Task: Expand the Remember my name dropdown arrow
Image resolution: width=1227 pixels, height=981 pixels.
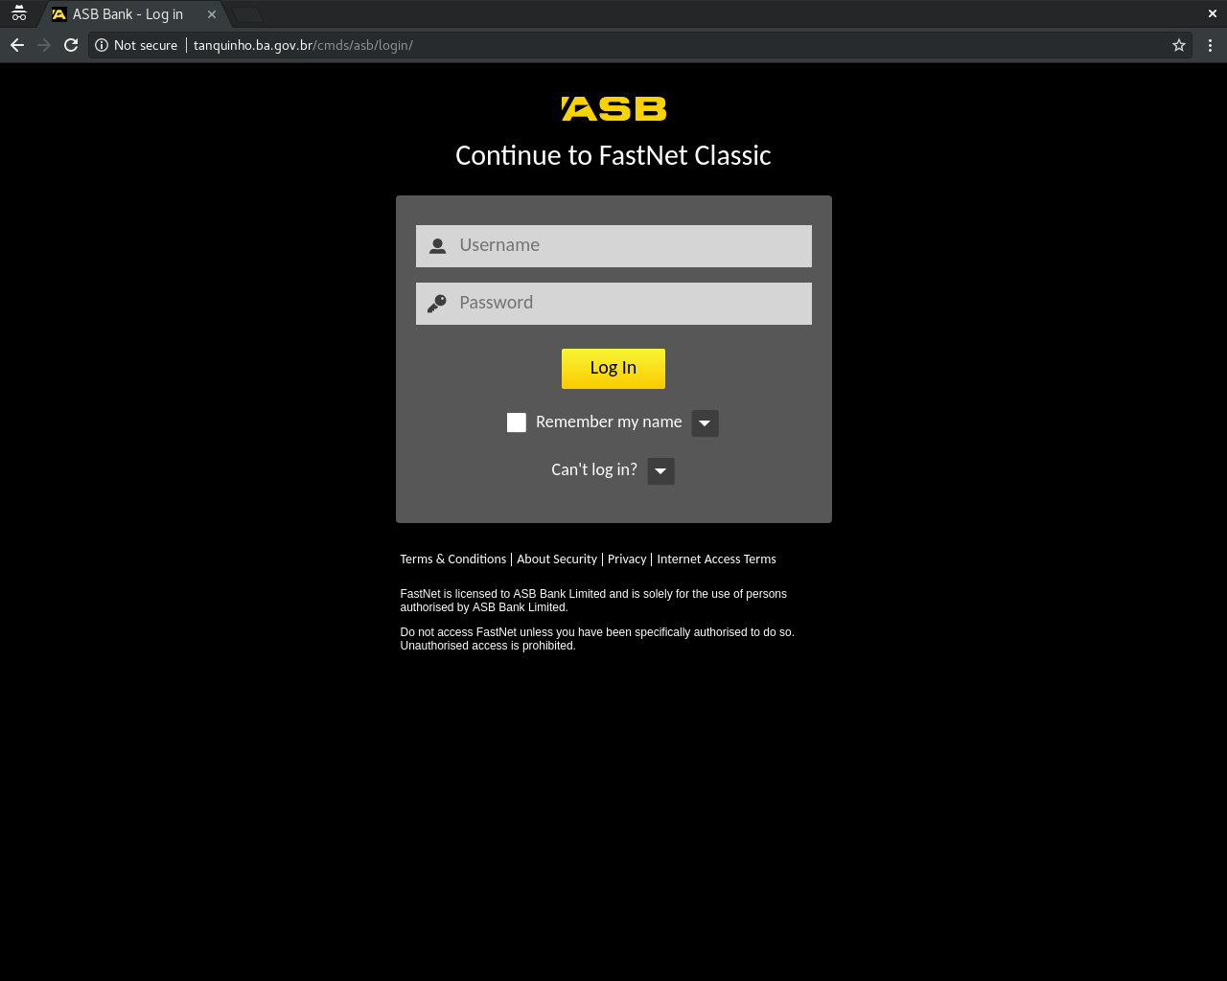Action: click(705, 423)
